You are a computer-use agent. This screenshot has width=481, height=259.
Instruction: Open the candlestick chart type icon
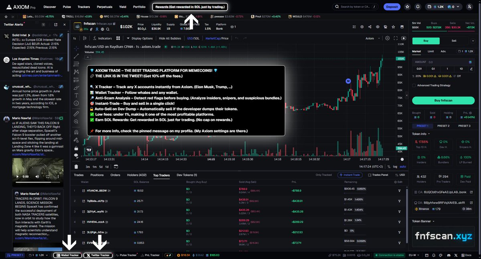[x=84, y=38]
